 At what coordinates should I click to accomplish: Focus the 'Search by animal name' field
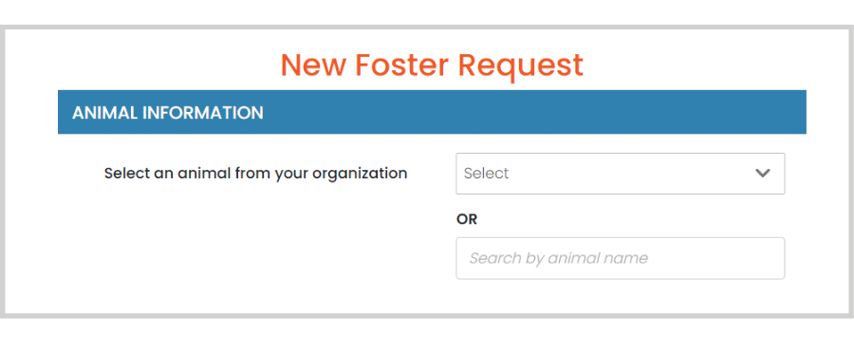coord(621,258)
